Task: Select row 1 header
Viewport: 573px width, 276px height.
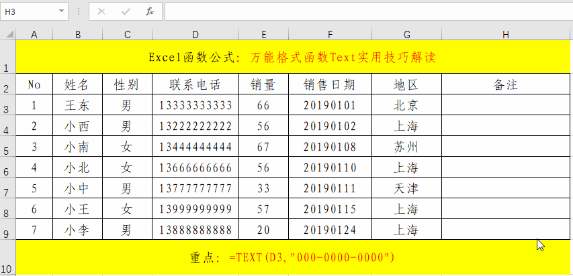Action: tap(7, 56)
